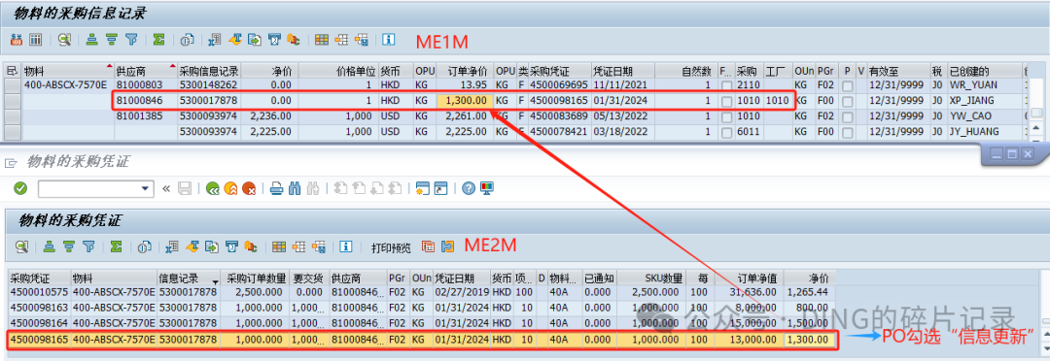Click cell 1,300.00 in ME1M table

click(x=466, y=101)
